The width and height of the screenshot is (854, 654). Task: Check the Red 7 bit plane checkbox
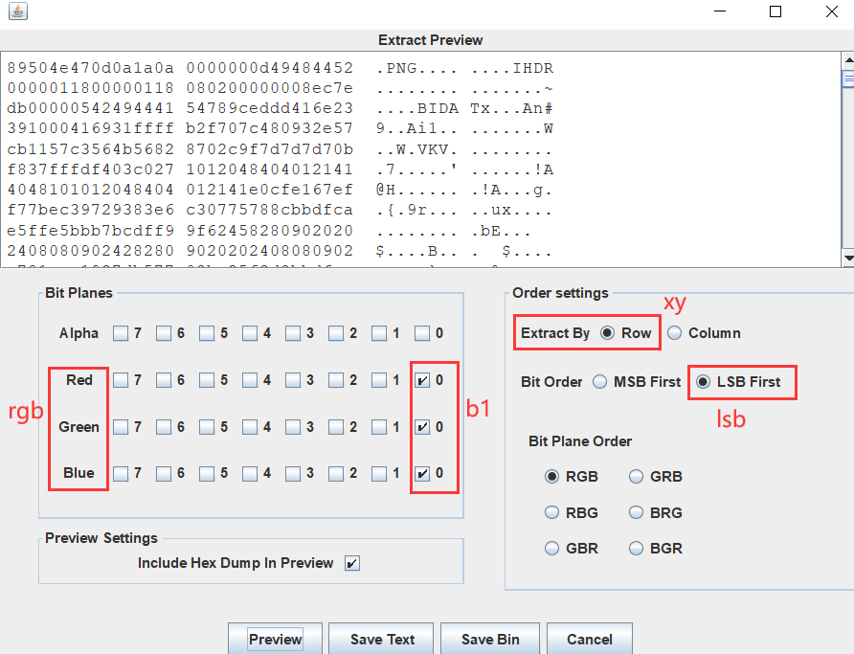121,380
